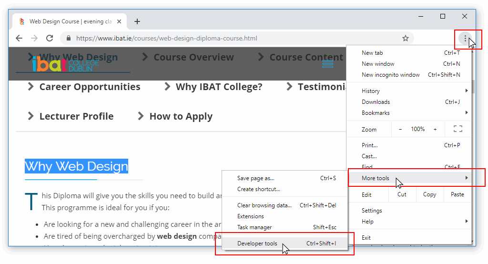Close the Web Design Course tab
The height and width of the screenshot is (264, 488).
tap(120, 21)
